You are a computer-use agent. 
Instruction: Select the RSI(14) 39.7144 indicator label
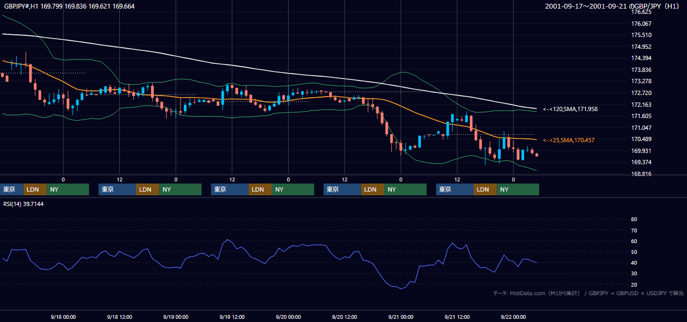click(x=24, y=204)
